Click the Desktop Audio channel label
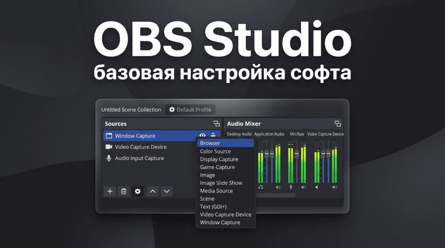The image size is (445, 248). tap(239, 134)
